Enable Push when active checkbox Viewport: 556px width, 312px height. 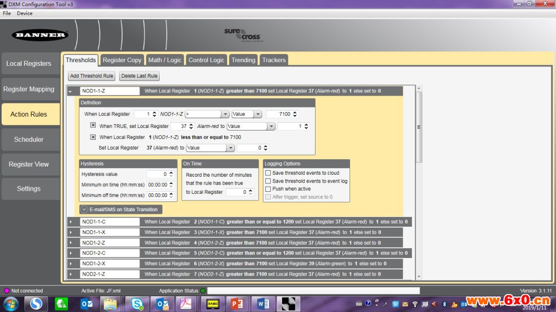268,189
